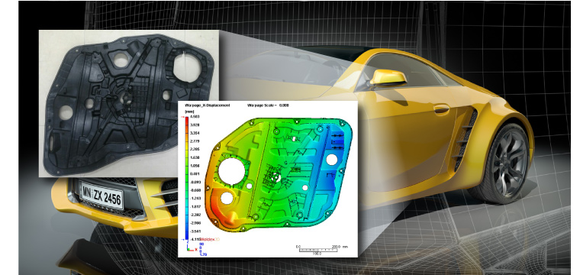Open the colored warpage simulation result image
Viewport: 580px width, 275px height.
pyautogui.click(x=268, y=179)
